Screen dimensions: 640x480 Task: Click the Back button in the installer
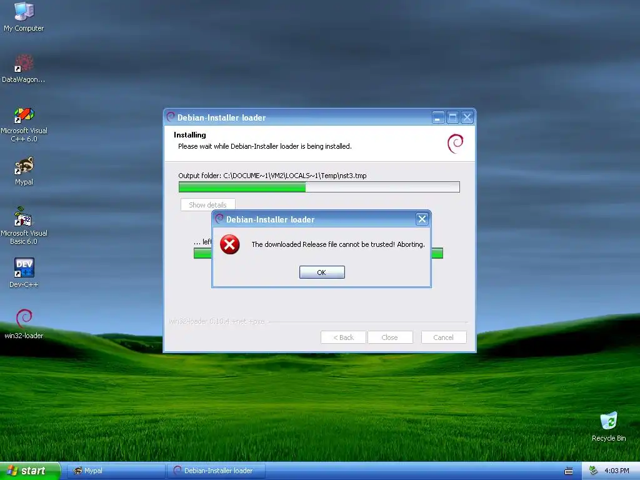[x=343, y=337]
